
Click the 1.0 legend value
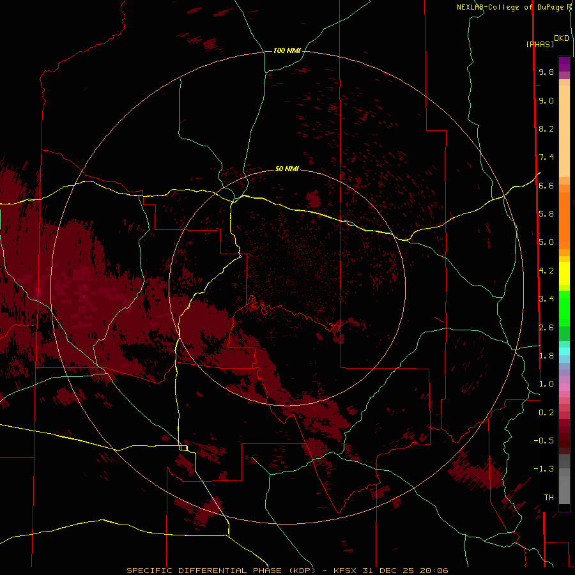[546, 384]
